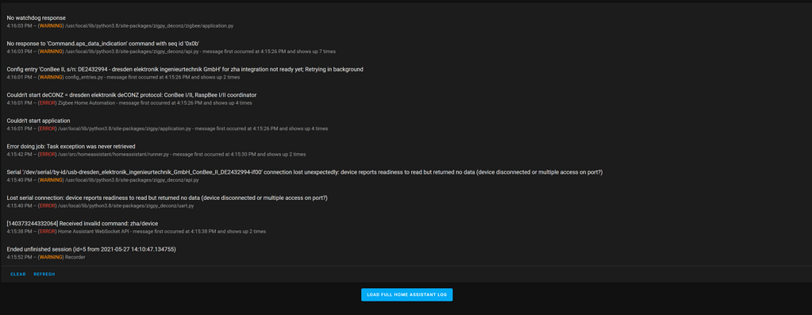Click 'Zigbee Home Automation' error detail line

pyautogui.click(x=129, y=103)
